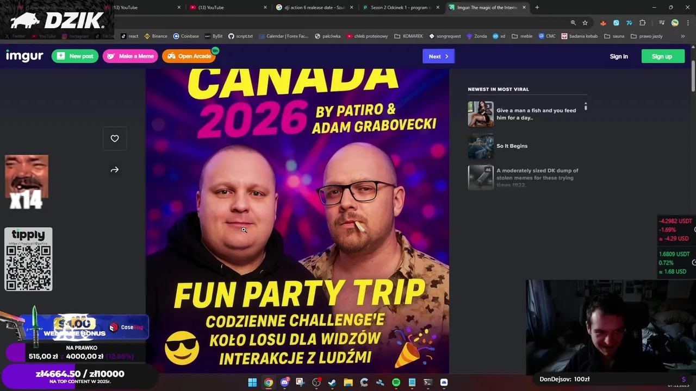Open the CMC bookmark
The height and width of the screenshot is (391, 696).
click(x=547, y=36)
